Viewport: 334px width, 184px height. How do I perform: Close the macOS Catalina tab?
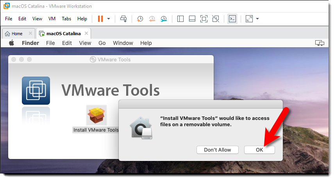86,34
